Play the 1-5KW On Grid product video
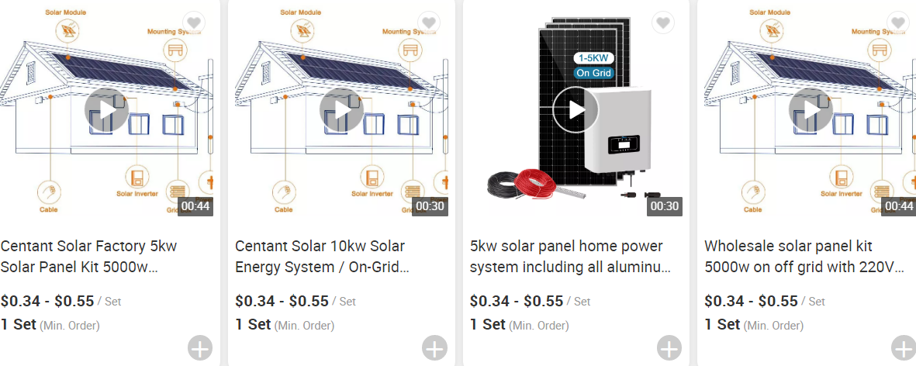 point(576,110)
